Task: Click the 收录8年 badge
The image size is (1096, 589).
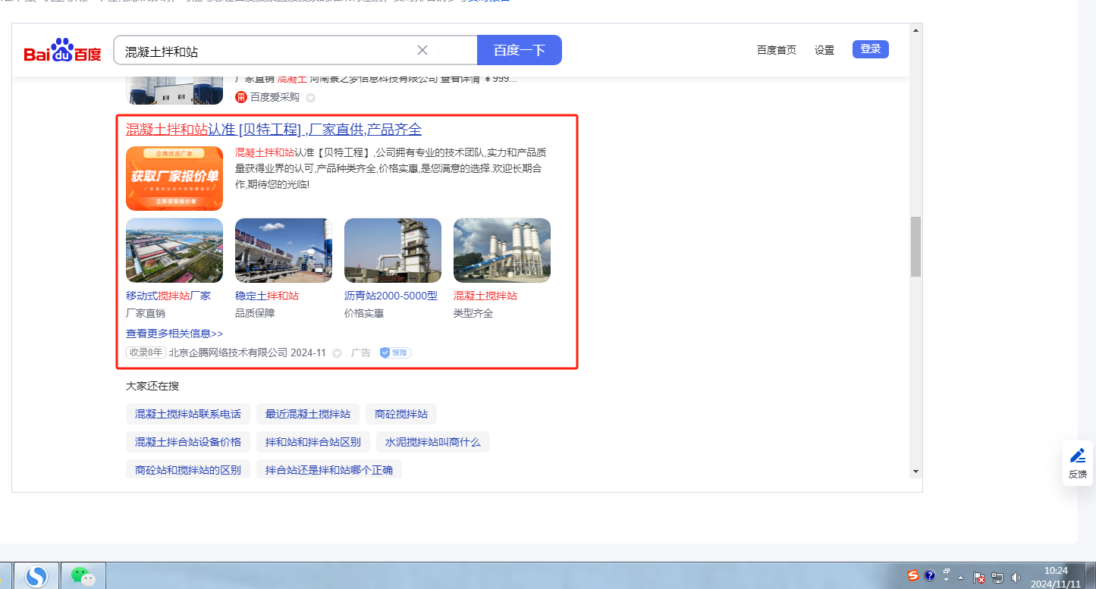Action: click(146, 352)
